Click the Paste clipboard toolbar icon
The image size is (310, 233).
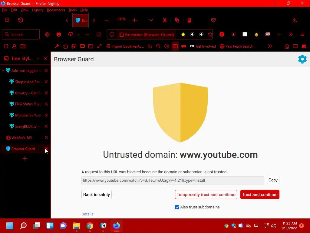(189, 20)
